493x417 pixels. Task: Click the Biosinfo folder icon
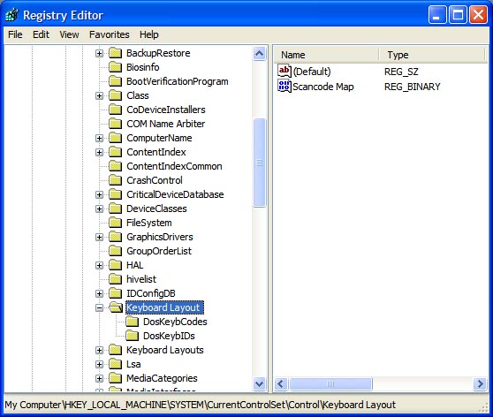tap(116, 67)
